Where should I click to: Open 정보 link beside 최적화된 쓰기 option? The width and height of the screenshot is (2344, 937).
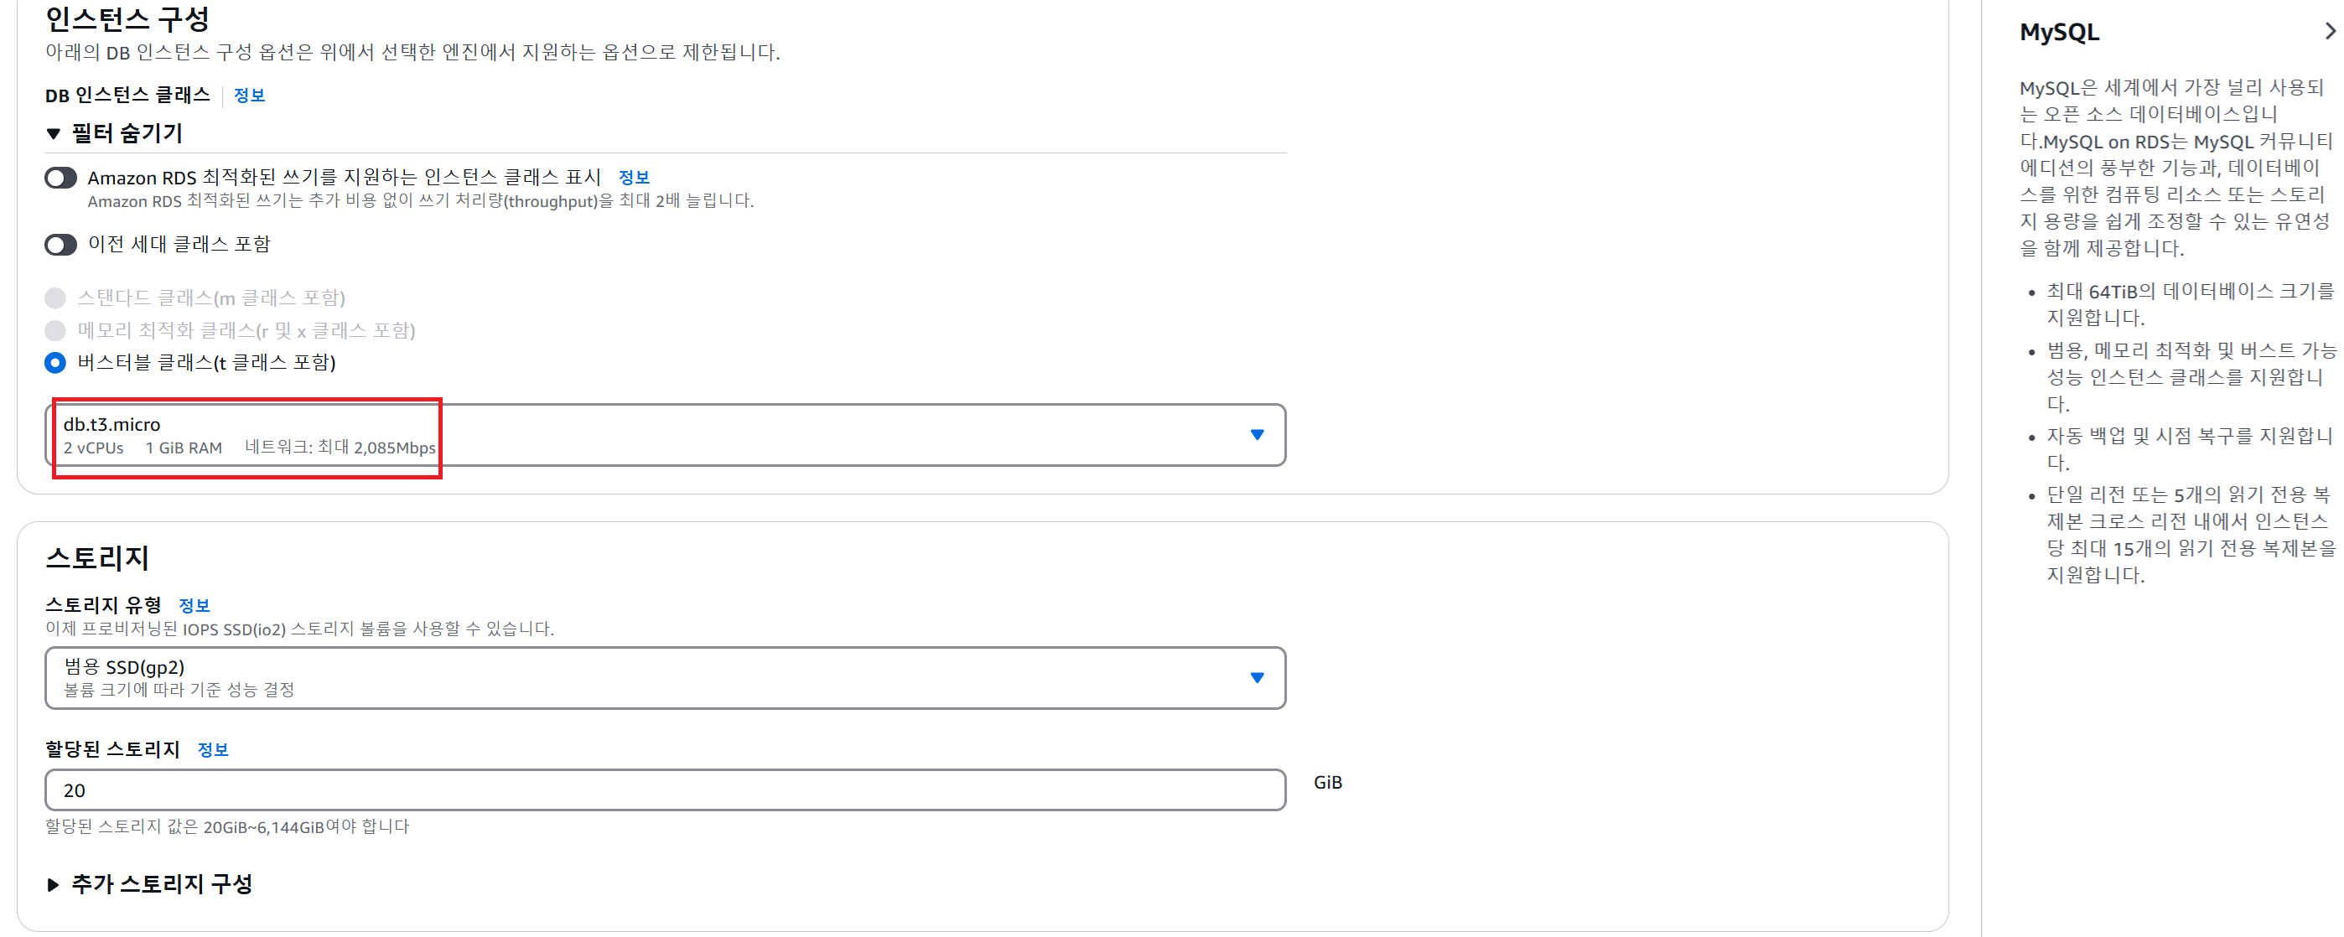[633, 178]
